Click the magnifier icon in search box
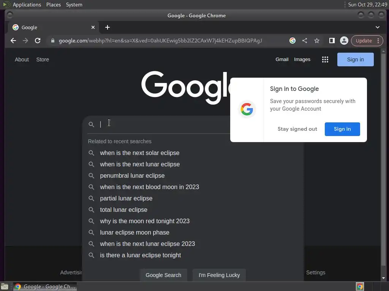389x291 pixels. click(x=91, y=124)
